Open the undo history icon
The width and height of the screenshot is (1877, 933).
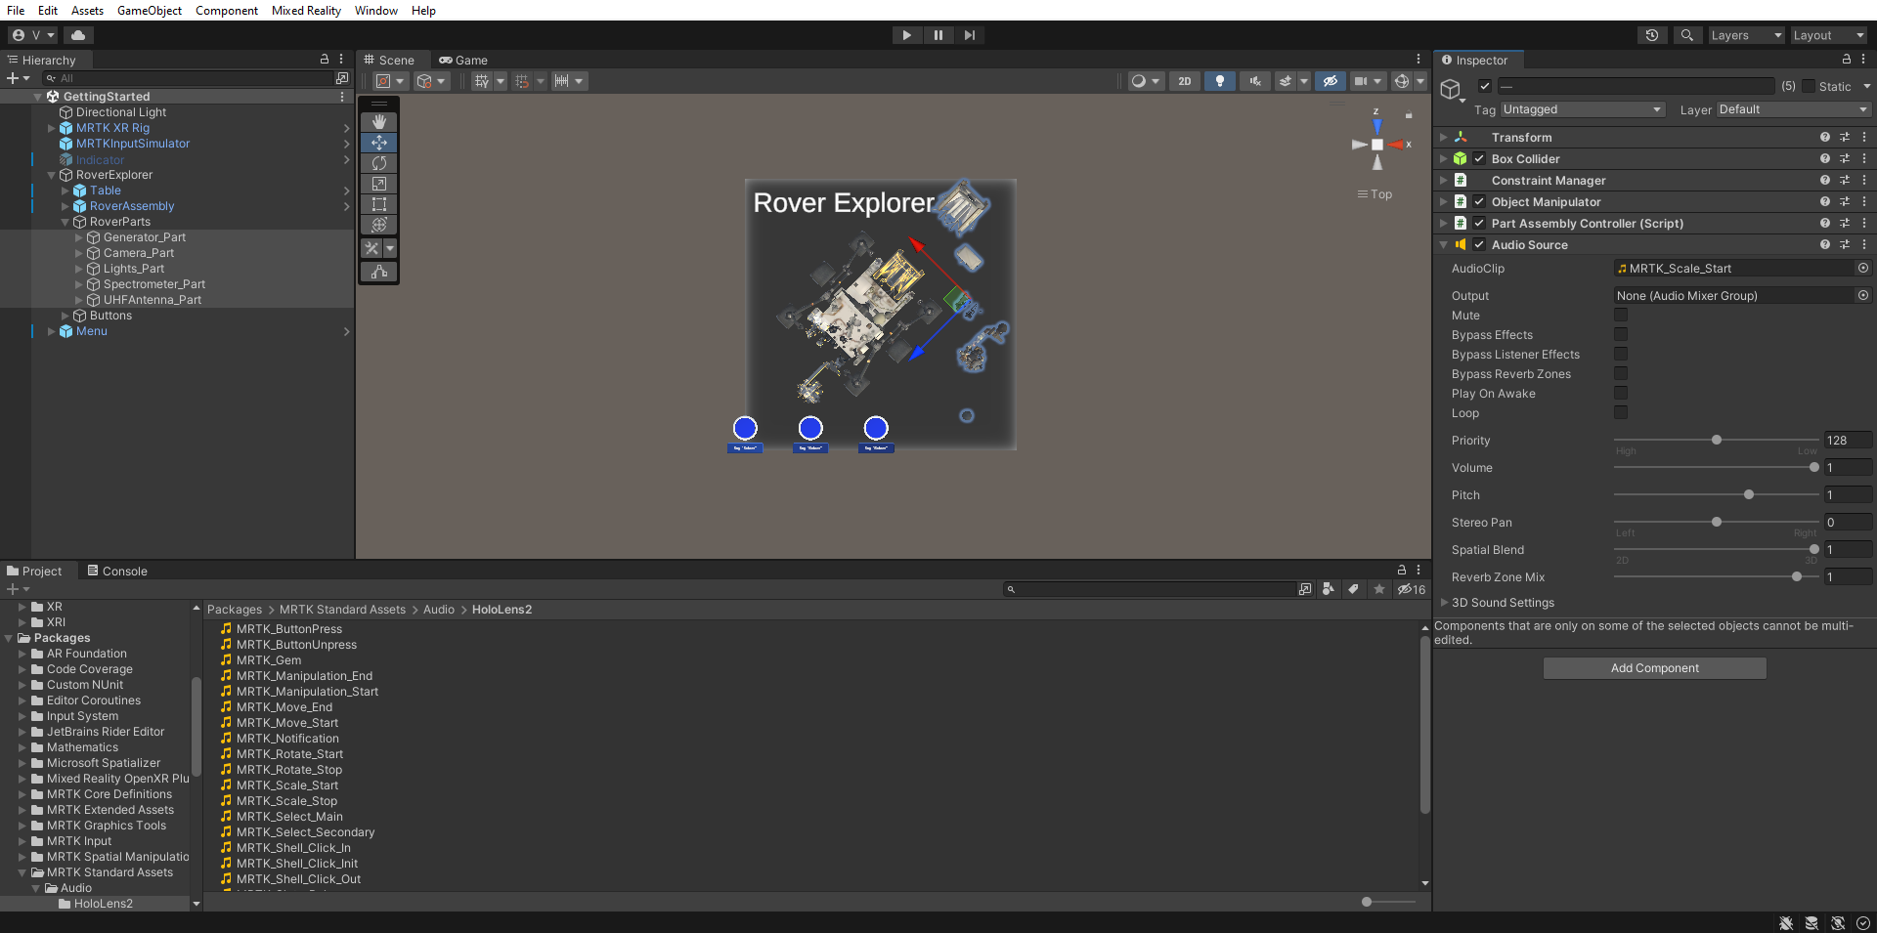pos(1652,35)
